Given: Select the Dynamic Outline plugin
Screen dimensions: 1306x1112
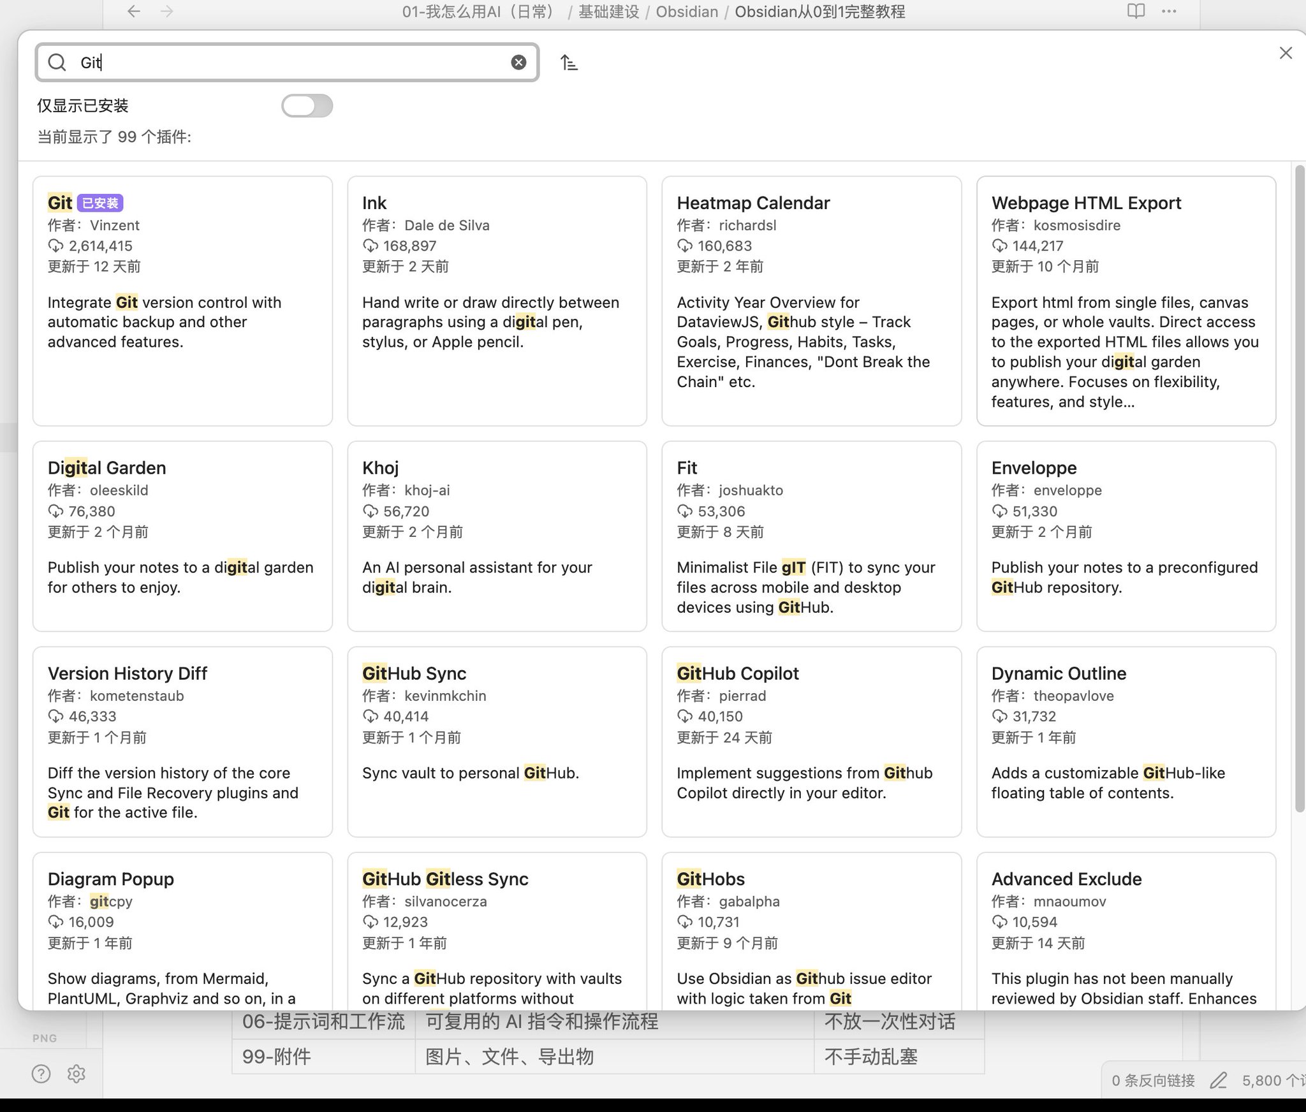Looking at the screenshot, I should pos(1126,742).
